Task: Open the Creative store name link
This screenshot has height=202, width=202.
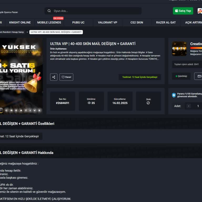Action: pos(196,44)
